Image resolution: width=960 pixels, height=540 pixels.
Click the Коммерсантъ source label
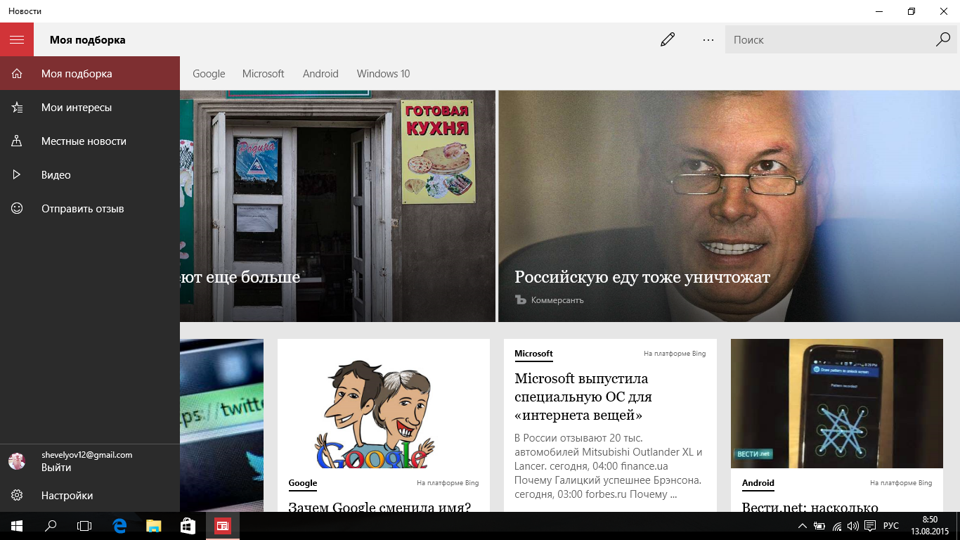coord(557,300)
